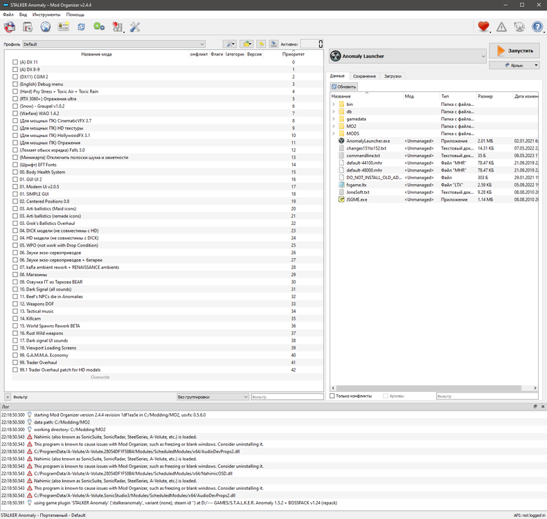
Task: Open the warning triangle notifications icon
Action: tap(502, 27)
